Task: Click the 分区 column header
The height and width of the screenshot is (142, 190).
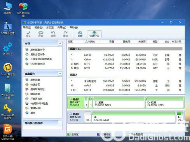Action: [x=75, y=42]
